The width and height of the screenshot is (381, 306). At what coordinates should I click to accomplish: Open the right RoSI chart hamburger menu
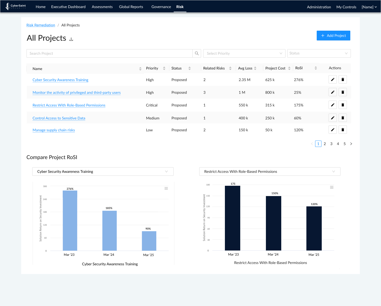coord(332,187)
